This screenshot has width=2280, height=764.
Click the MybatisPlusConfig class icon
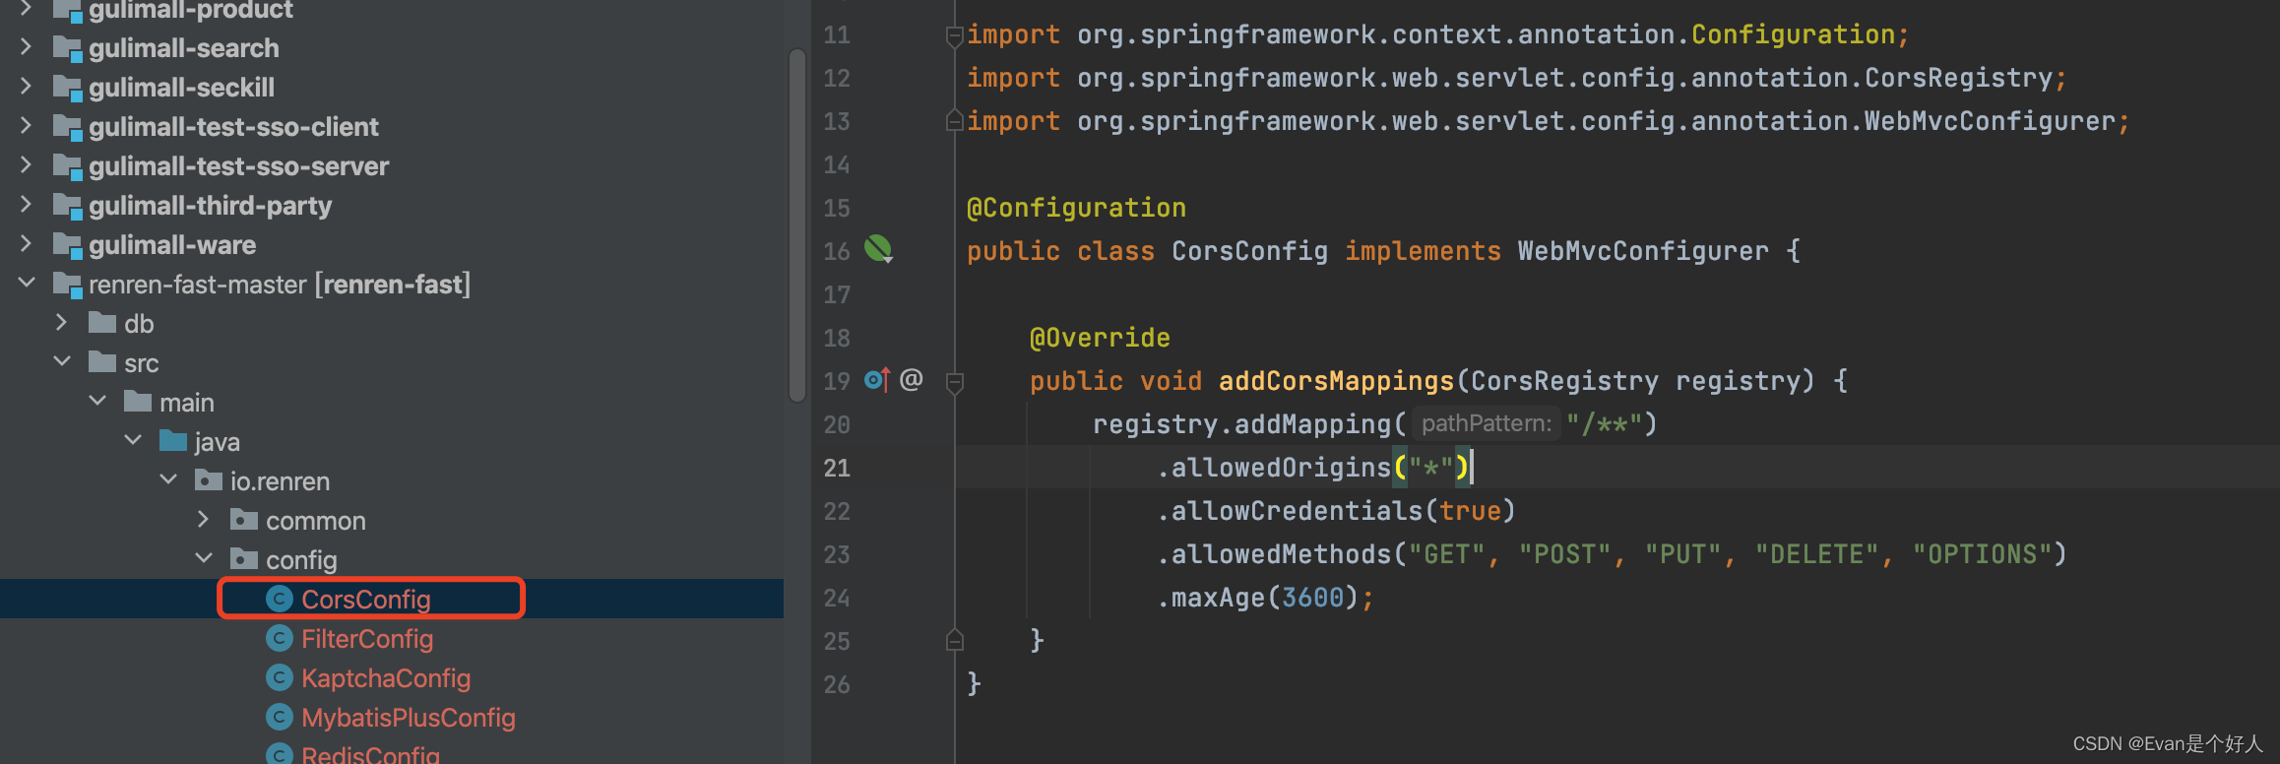280,717
